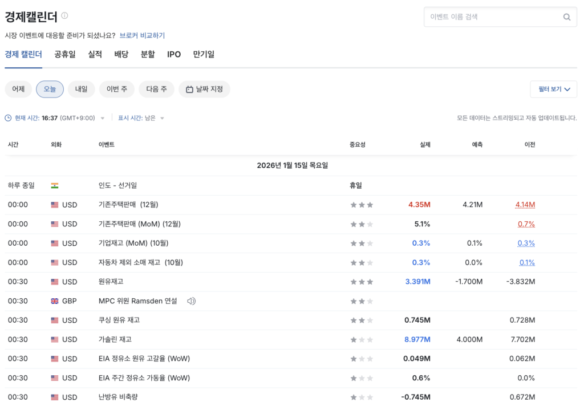Image resolution: width=584 pixels, height=406 pixels.
Task: Click the search magnifier icon
Action: 567,17
